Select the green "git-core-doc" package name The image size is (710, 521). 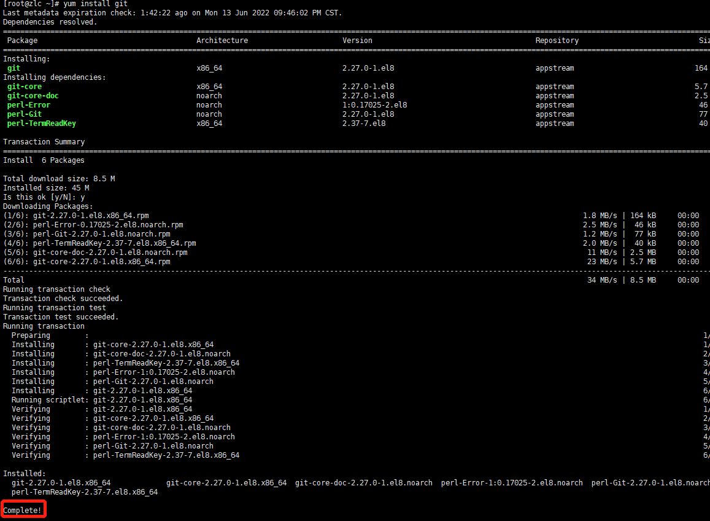coord(33,96)
